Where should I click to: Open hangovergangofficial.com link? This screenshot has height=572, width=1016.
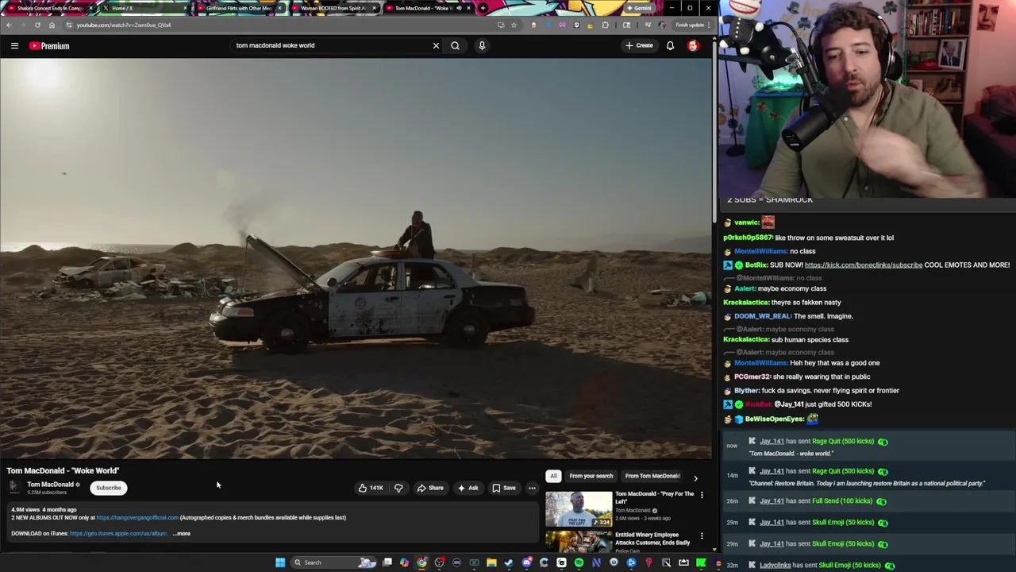[137, 517]
